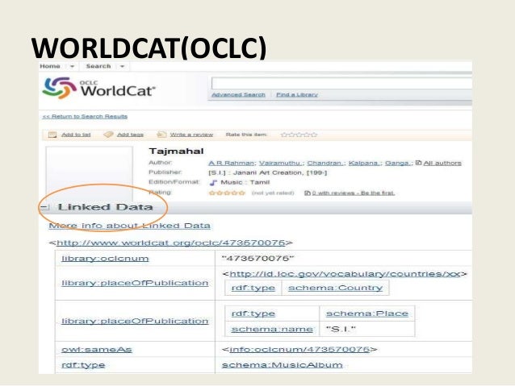Open author Chandran

point(326,163)
